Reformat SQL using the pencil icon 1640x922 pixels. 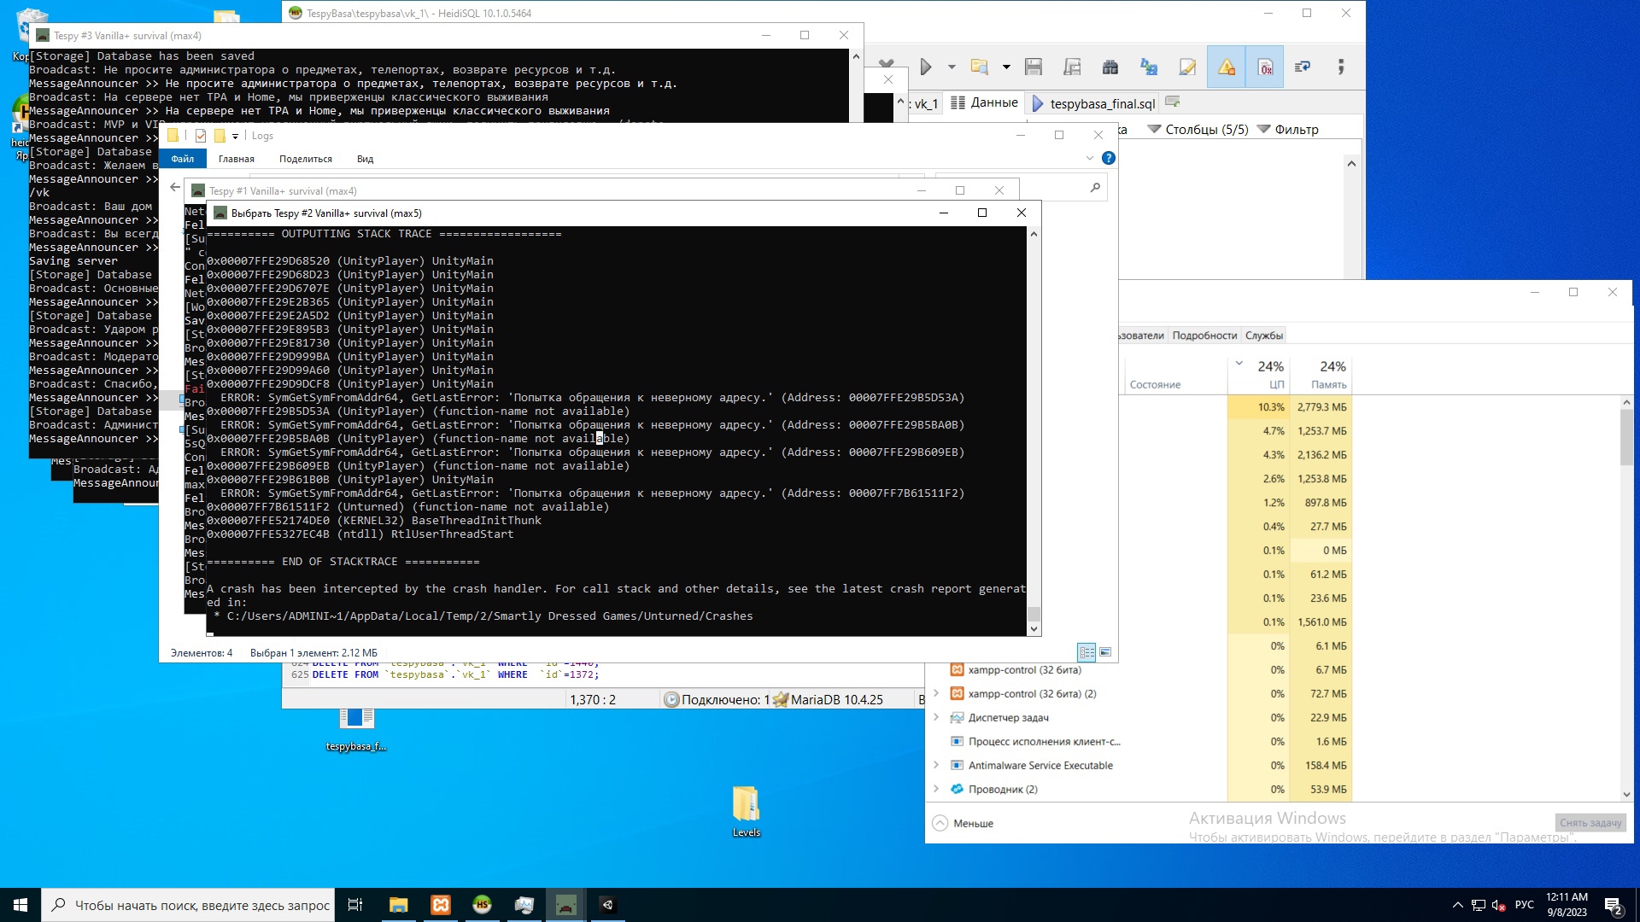point(1188,67)
